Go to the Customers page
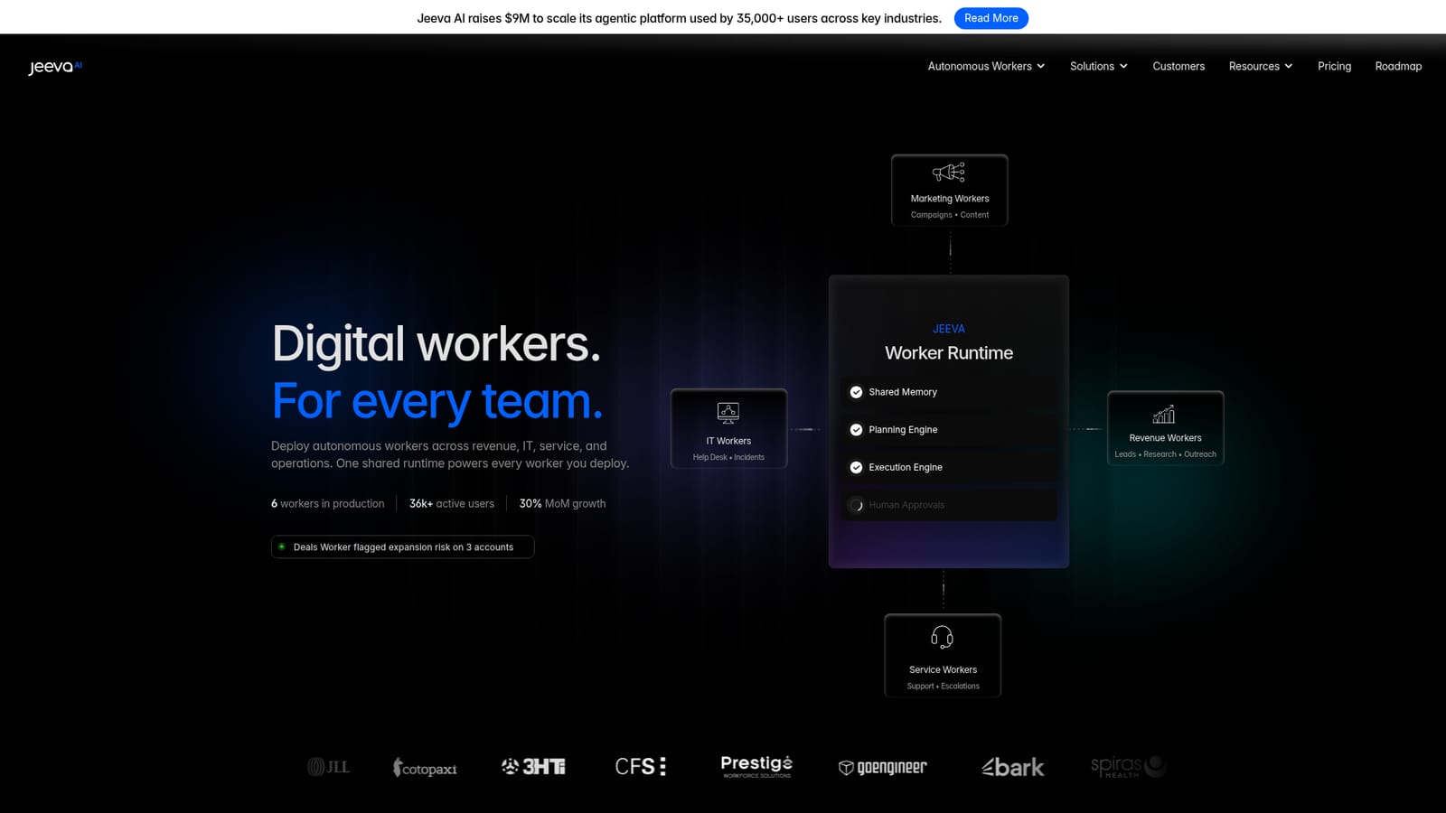This screenshot has width=1446, height=813. point(1178,66)
